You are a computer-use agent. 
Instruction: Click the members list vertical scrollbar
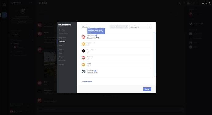click(x=155, y=54)
